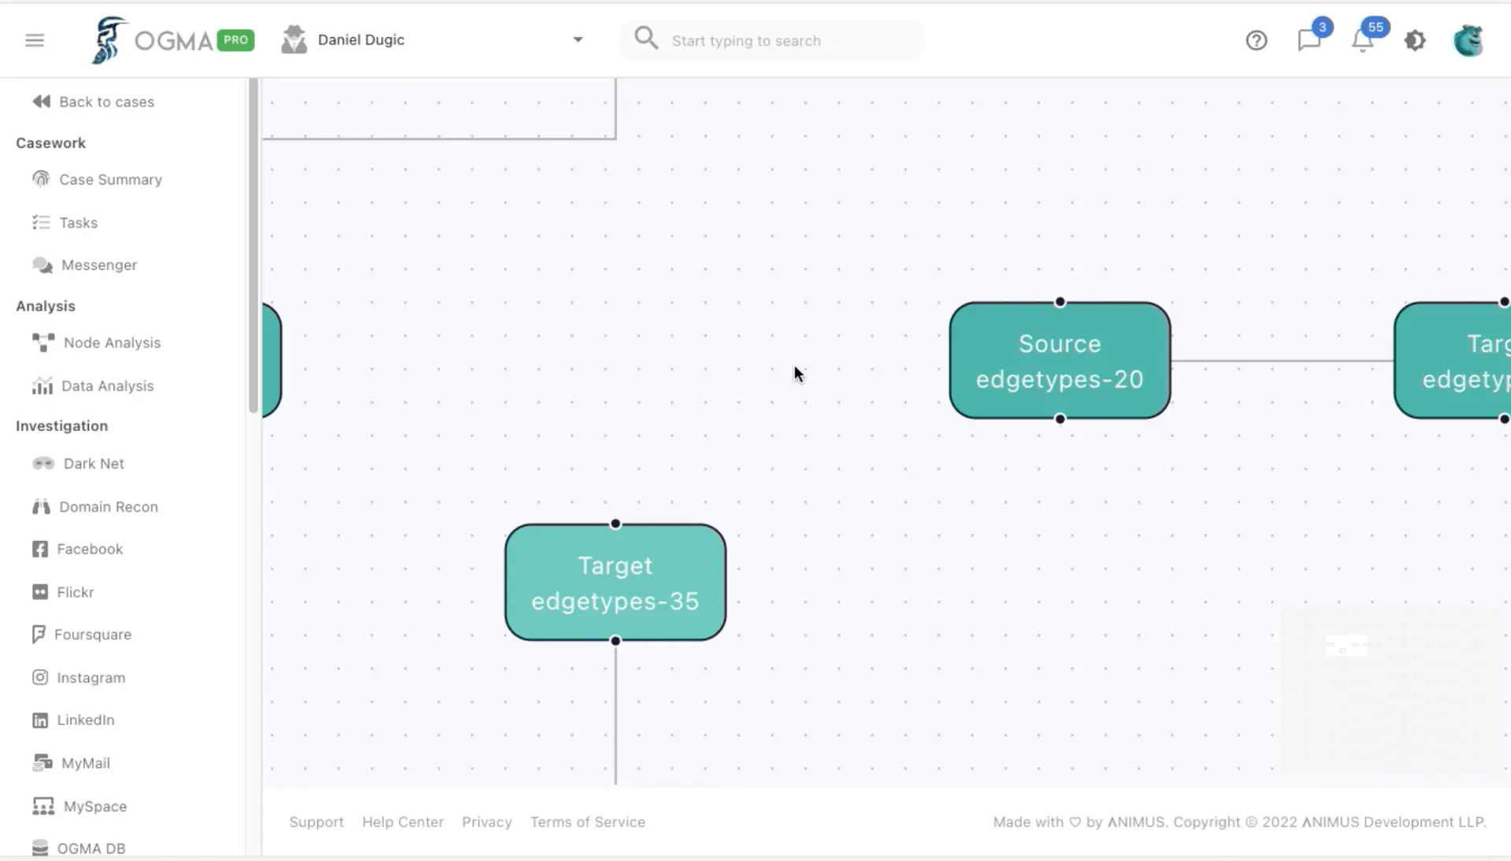Image resolution: width=1511 pixels, height=861 pixels.
Task: Open Dark Net investigation
Action: coord(94,464)
